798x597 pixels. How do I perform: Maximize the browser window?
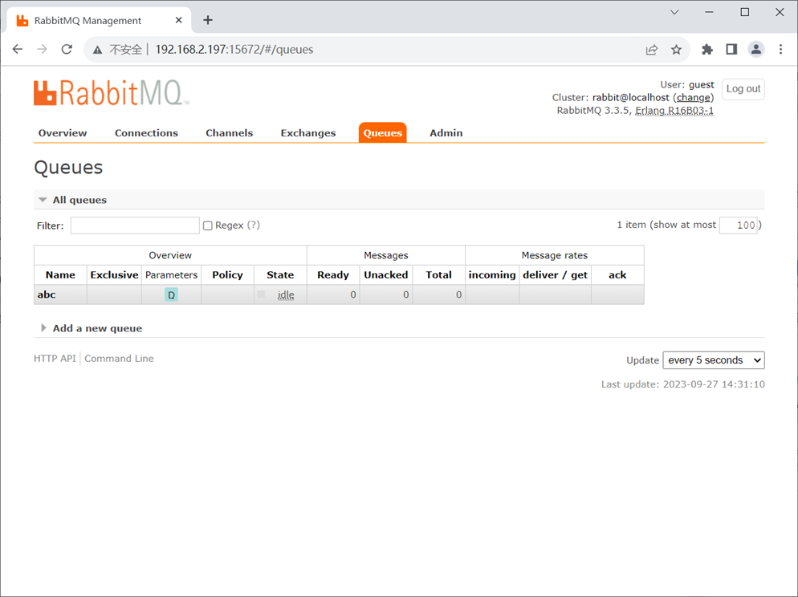click(x=744, y=12)
